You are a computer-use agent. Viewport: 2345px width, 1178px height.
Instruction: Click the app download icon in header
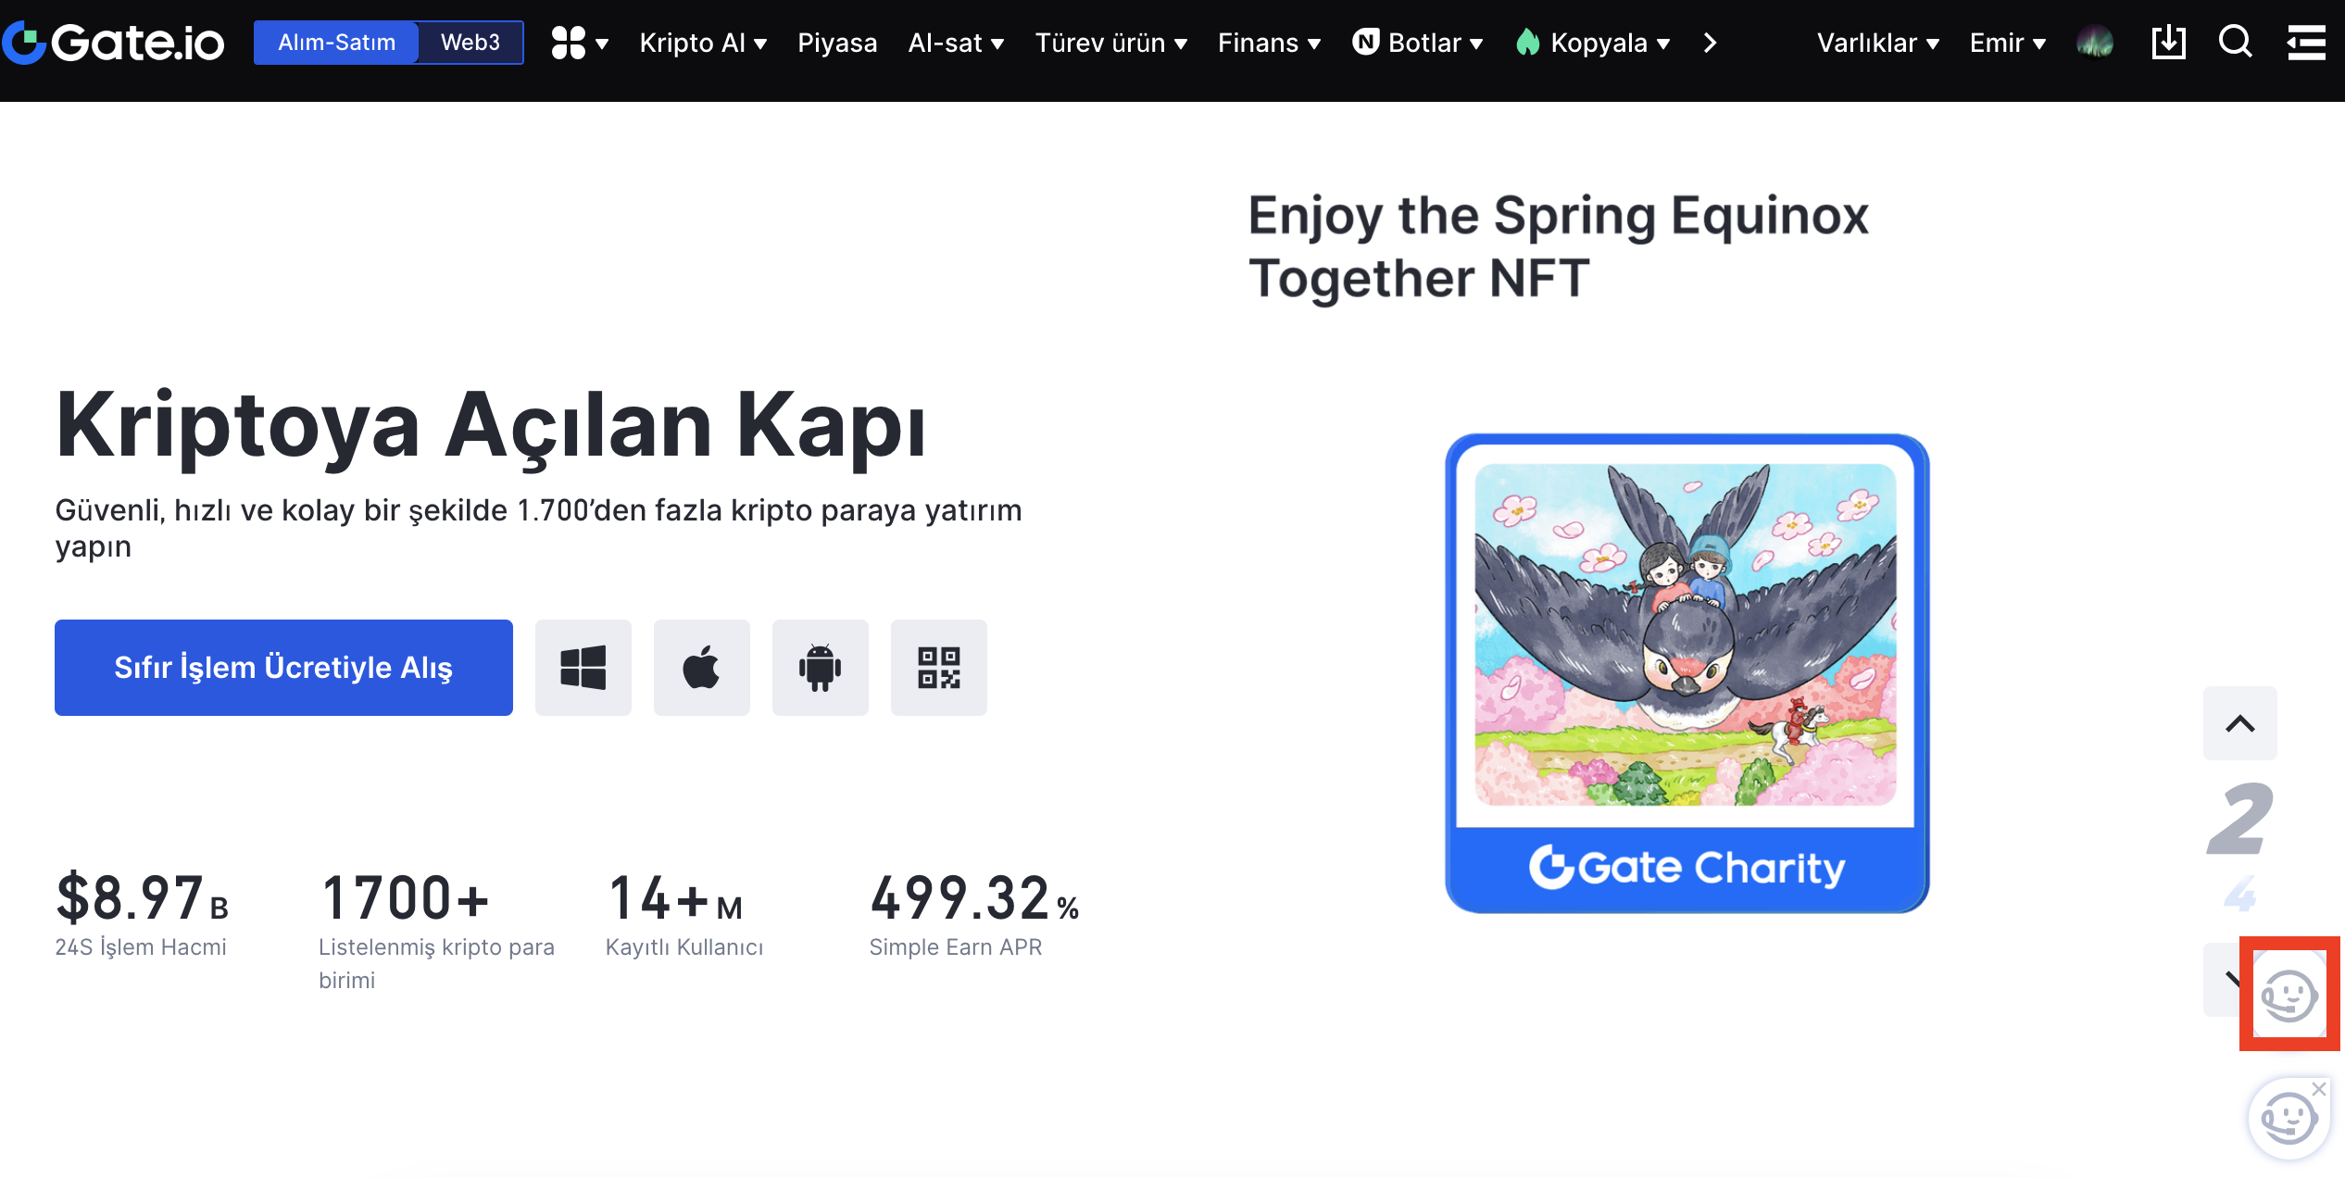[2168, 43]
